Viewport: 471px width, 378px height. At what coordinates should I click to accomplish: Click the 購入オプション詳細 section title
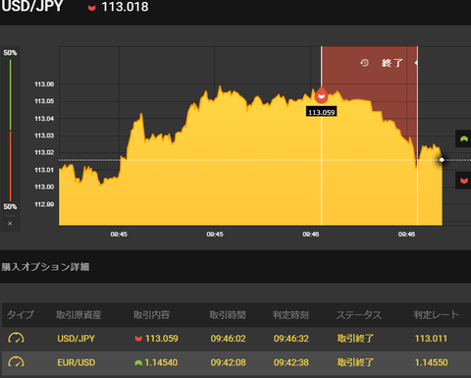click(45, 267)
